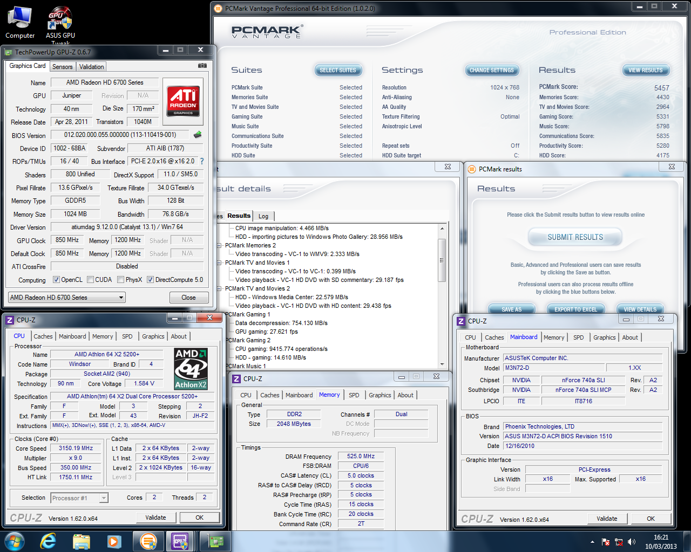The image size is (691, 552).
Task: Open Windows Explorer from the taskbar
Action: pos(81,541)
